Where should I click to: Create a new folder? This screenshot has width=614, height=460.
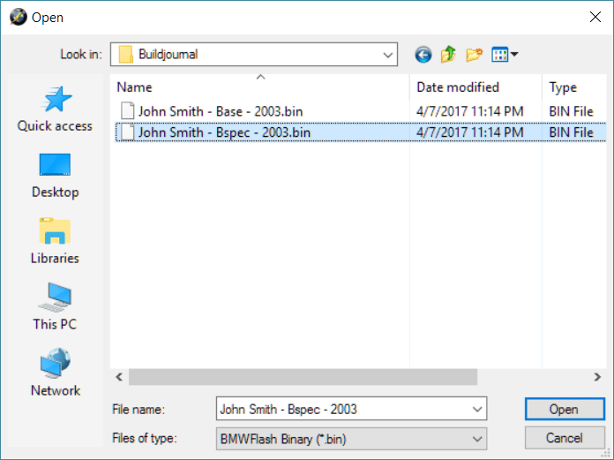(474, 55)
